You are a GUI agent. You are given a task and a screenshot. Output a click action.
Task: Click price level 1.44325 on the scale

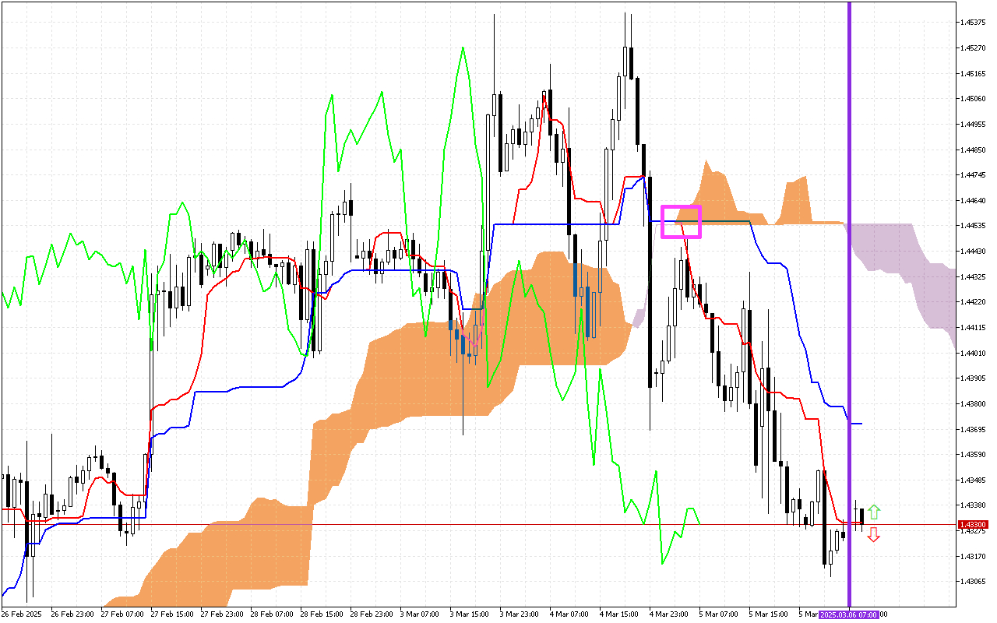(x=973, y=277)
